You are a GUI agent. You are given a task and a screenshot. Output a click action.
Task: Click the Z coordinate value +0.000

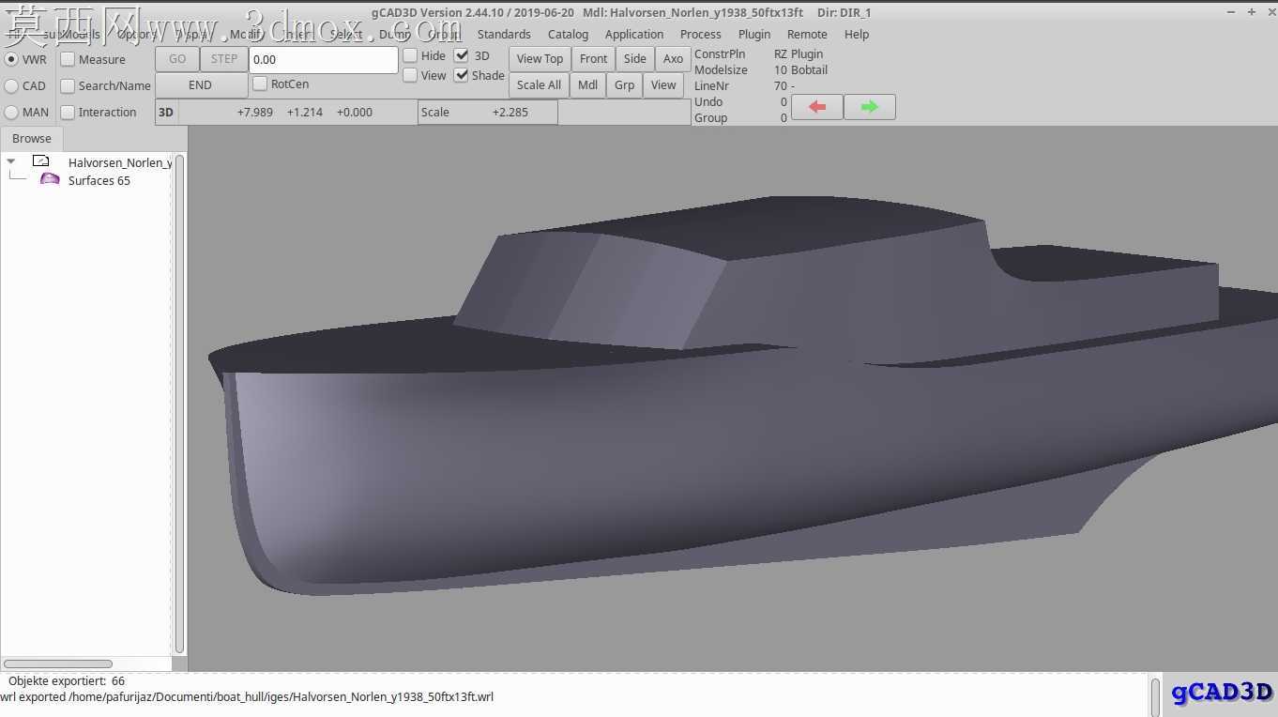click(355, 112)
